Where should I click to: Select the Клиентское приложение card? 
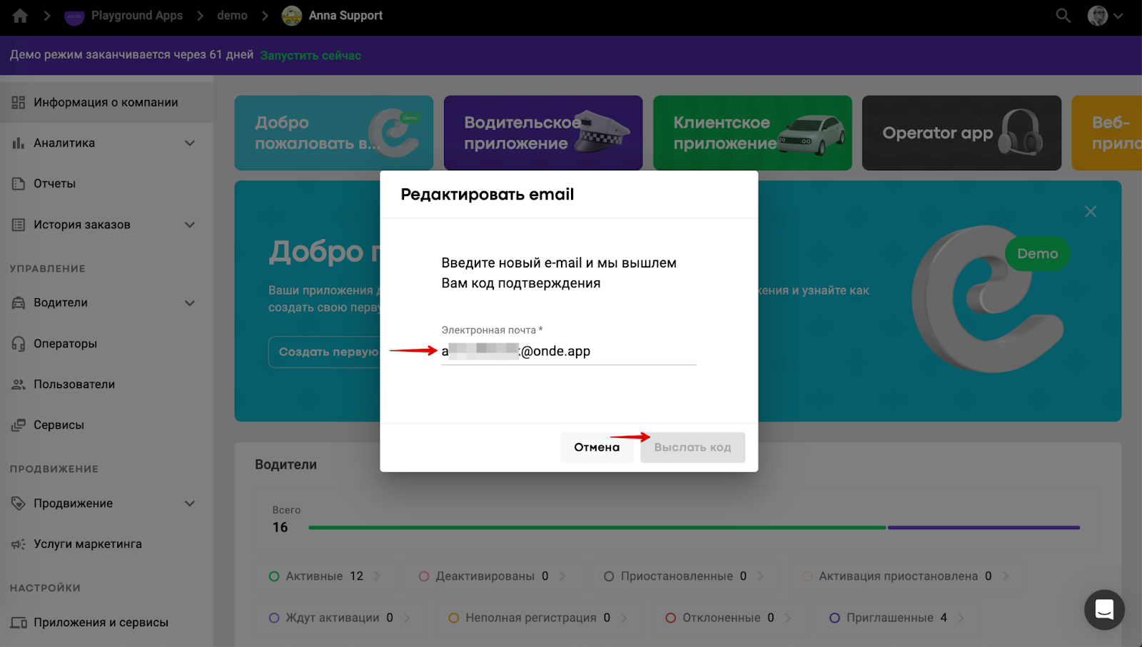coord(752,133)
